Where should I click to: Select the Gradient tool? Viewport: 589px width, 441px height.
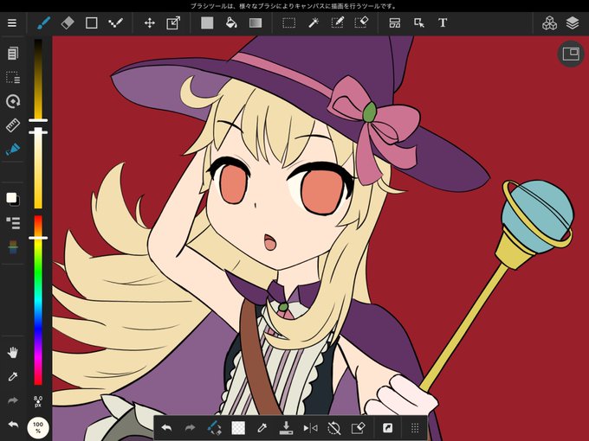[256, 22]
